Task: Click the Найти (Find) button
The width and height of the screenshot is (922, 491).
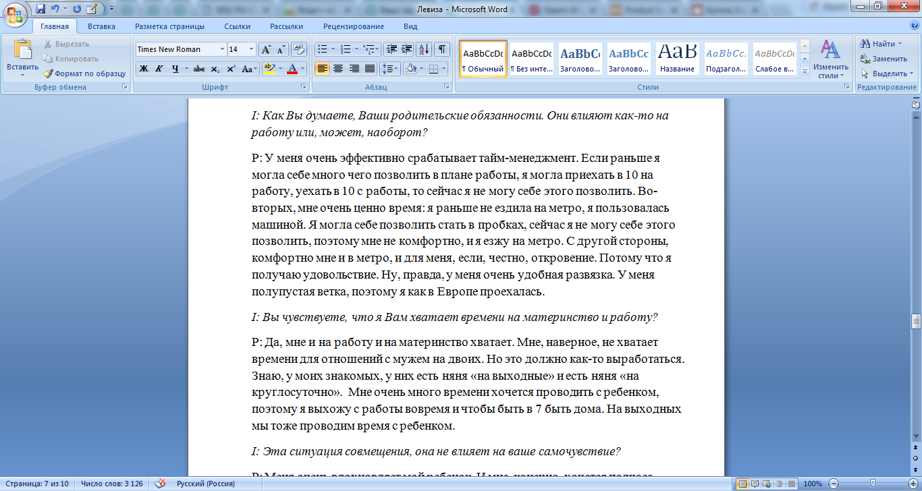Action: (882, 44)
